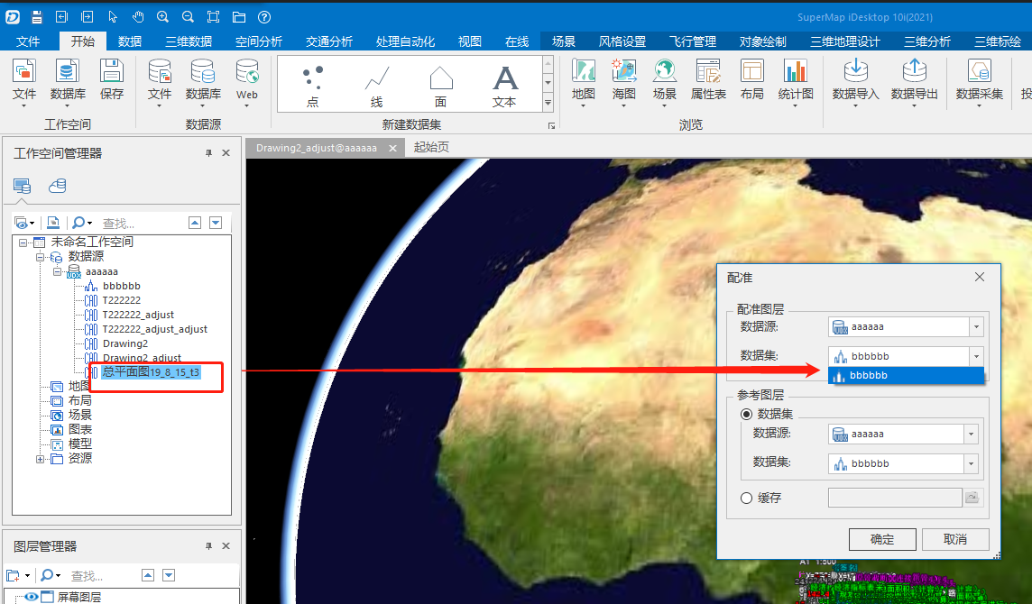Open the 文件 menu tab
The image size is (1032, 604).
pyautogui.click(x=28, y=41)
